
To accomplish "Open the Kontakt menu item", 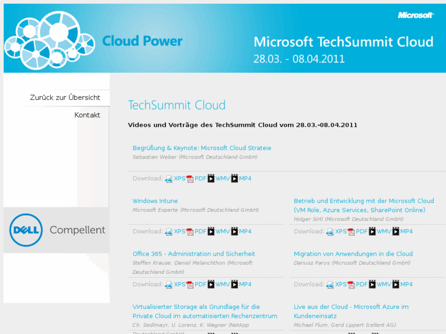I will pyautogui.click(x=87, y=115).
